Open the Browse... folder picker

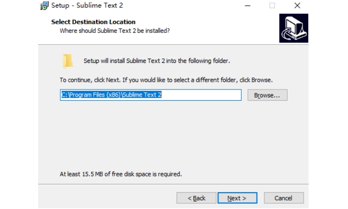point(267,95)
